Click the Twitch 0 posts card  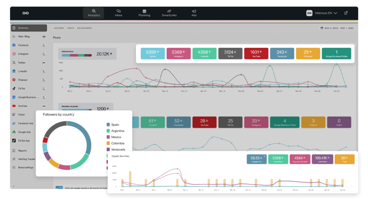[x=339, y=122]
